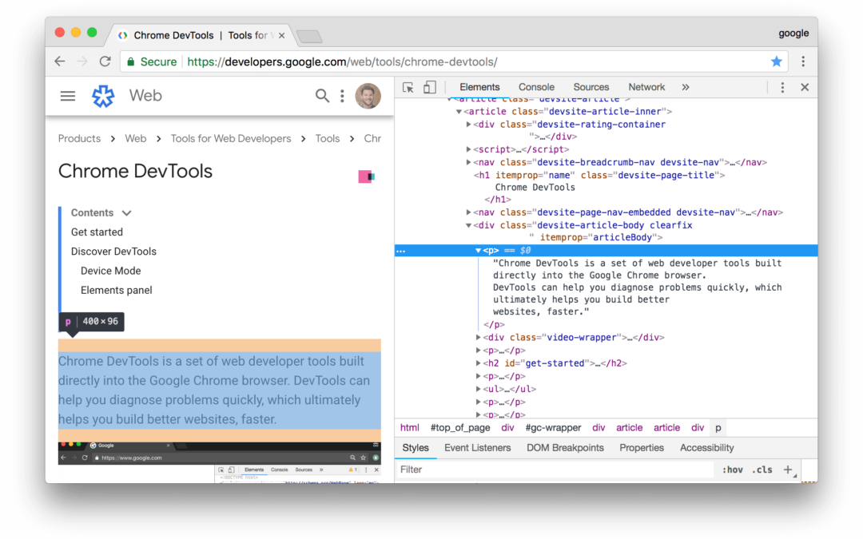Collapse the Contents list chevron

126,213
